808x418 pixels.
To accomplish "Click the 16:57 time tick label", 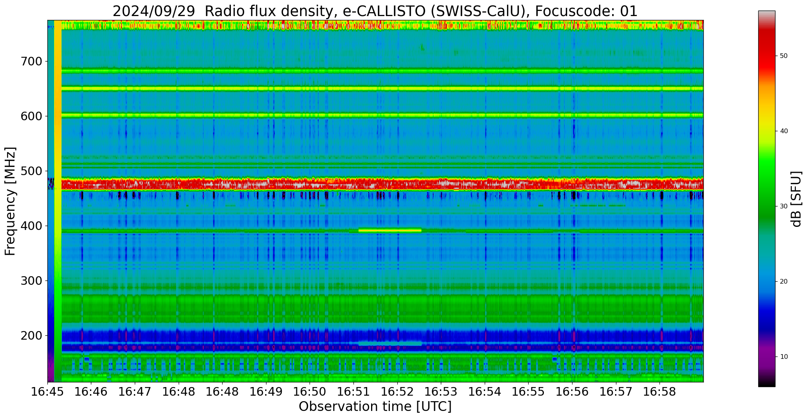I will (x=616, y=392).
